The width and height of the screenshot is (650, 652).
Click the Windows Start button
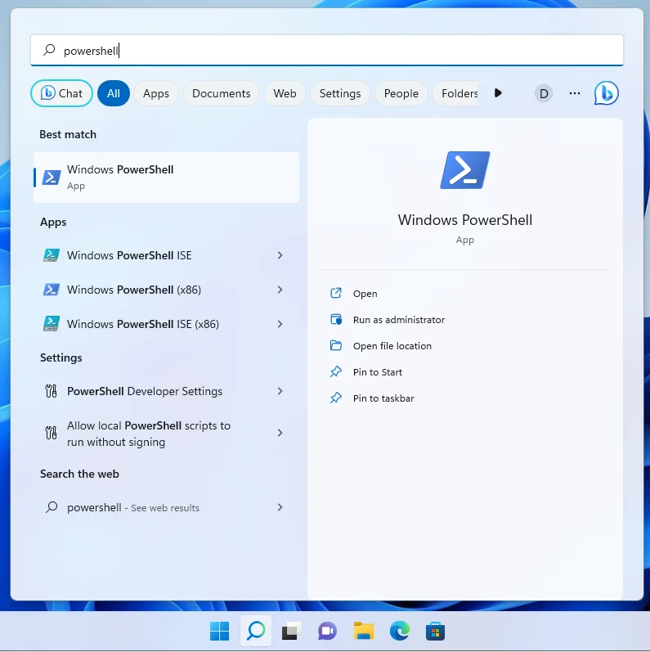pos(219,631)
